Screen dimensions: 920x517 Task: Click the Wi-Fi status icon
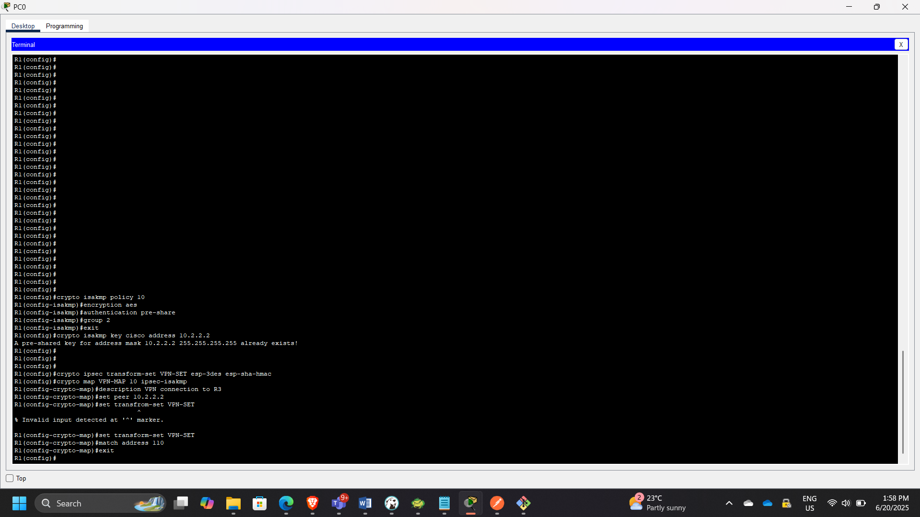point(832,503)
